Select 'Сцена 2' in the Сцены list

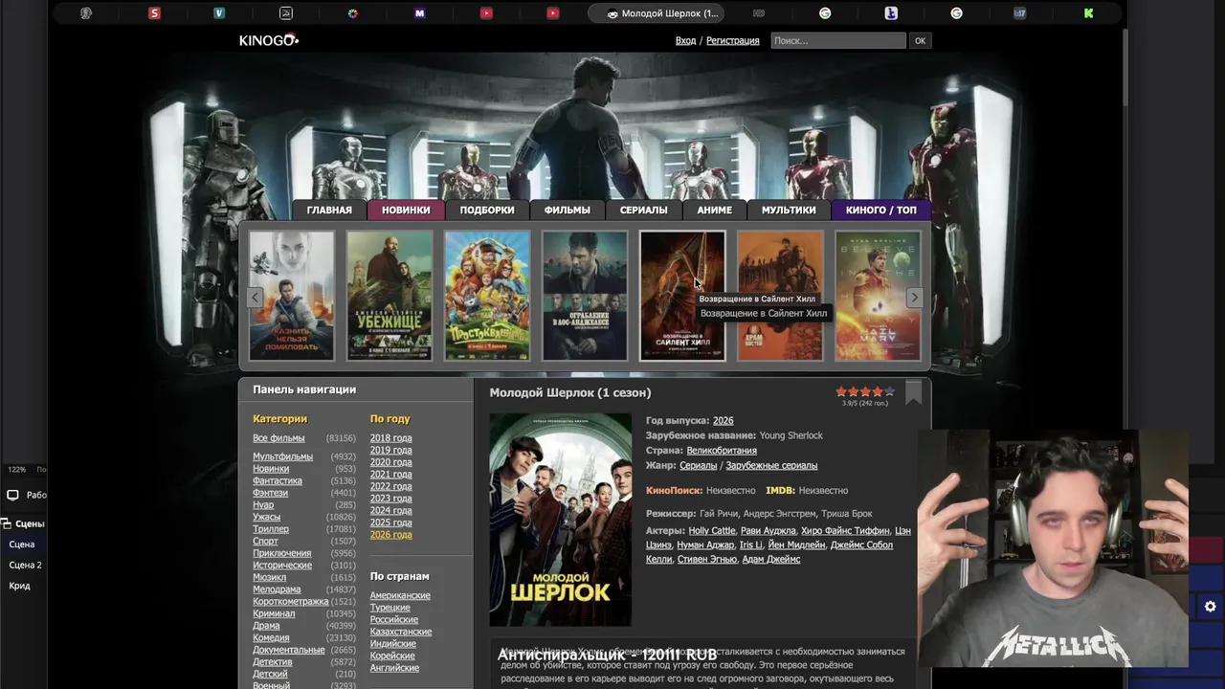click(x=25, y=565)
